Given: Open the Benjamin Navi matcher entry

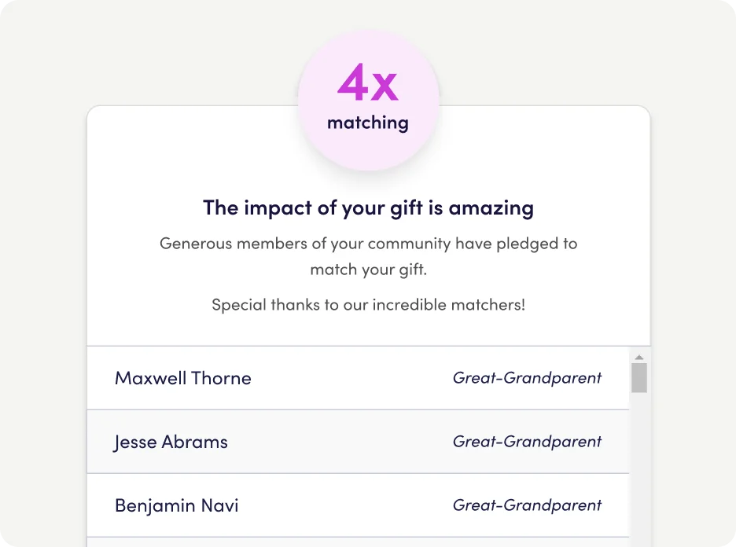Looking at the screenshot, I should point(177,505).
